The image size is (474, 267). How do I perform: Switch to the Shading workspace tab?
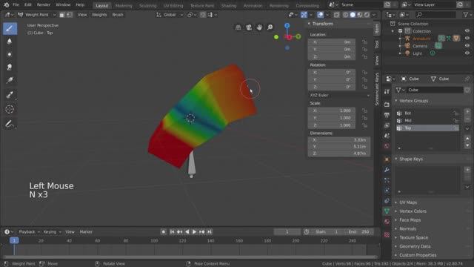pyautogui.click(x=229, y=6)
